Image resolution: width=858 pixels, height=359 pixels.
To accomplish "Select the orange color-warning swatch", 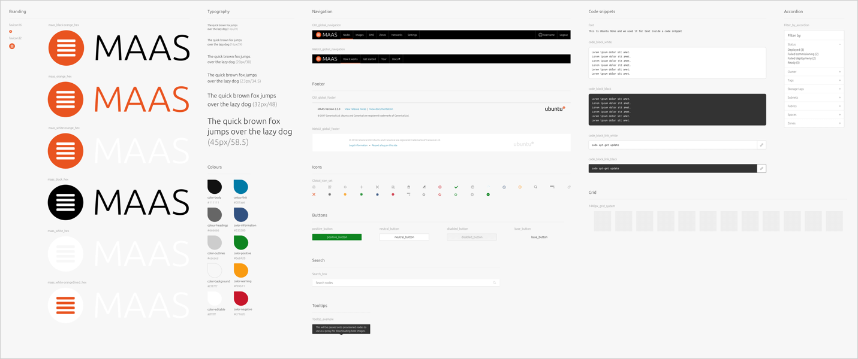I will click(x=240, y=270).
